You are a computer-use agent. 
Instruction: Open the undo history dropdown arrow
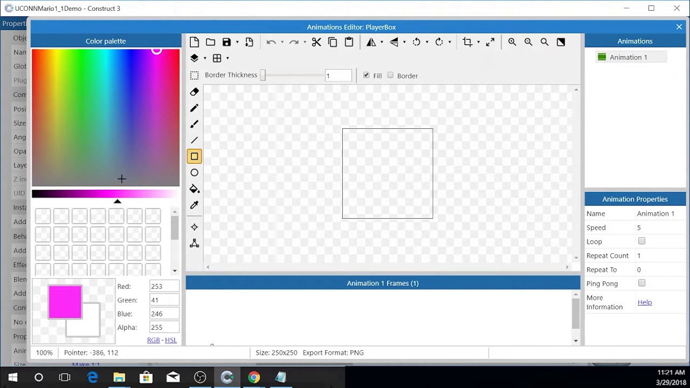[282, 43]
